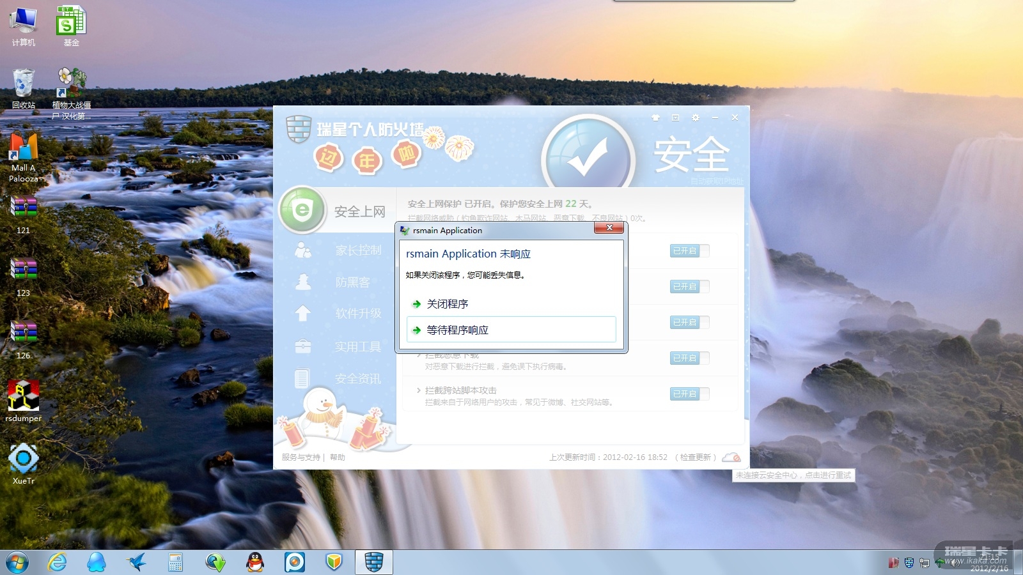Select the archive named 123 on desktop
The image size is (1023, 575).
click(x=24, y=277)
